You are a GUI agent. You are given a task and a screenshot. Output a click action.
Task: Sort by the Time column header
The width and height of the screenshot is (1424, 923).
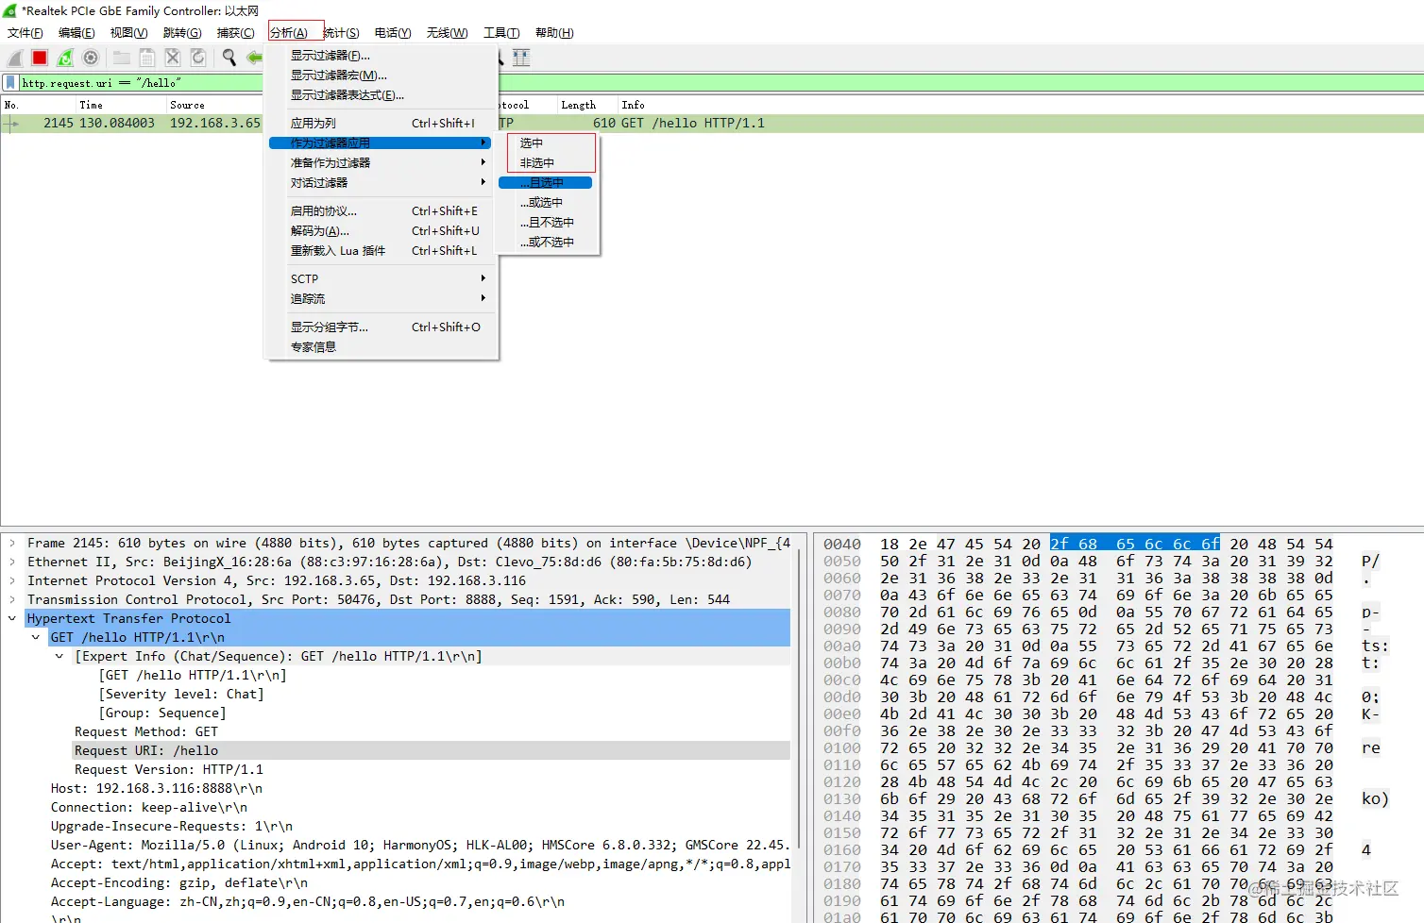tap(121, 105)
